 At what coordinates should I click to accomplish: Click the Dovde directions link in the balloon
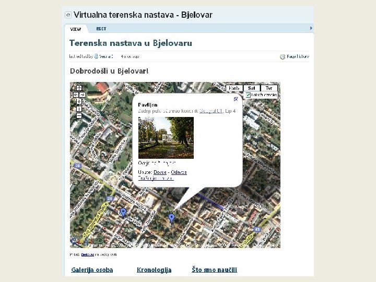[x=160, y=172]
